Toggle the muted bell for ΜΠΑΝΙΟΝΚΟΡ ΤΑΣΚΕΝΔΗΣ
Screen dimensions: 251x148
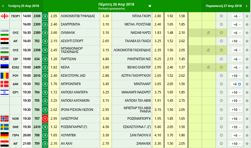click(208, 50)
